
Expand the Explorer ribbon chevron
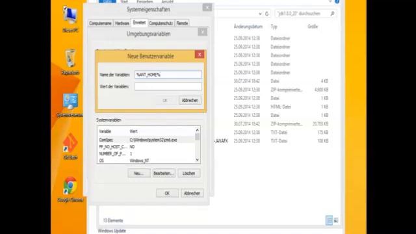click(x=330, y=1)
